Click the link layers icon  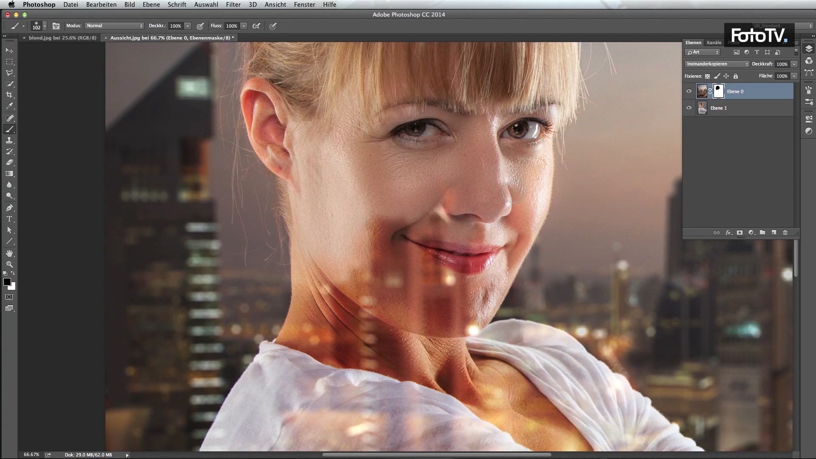(x=717, y=232)
